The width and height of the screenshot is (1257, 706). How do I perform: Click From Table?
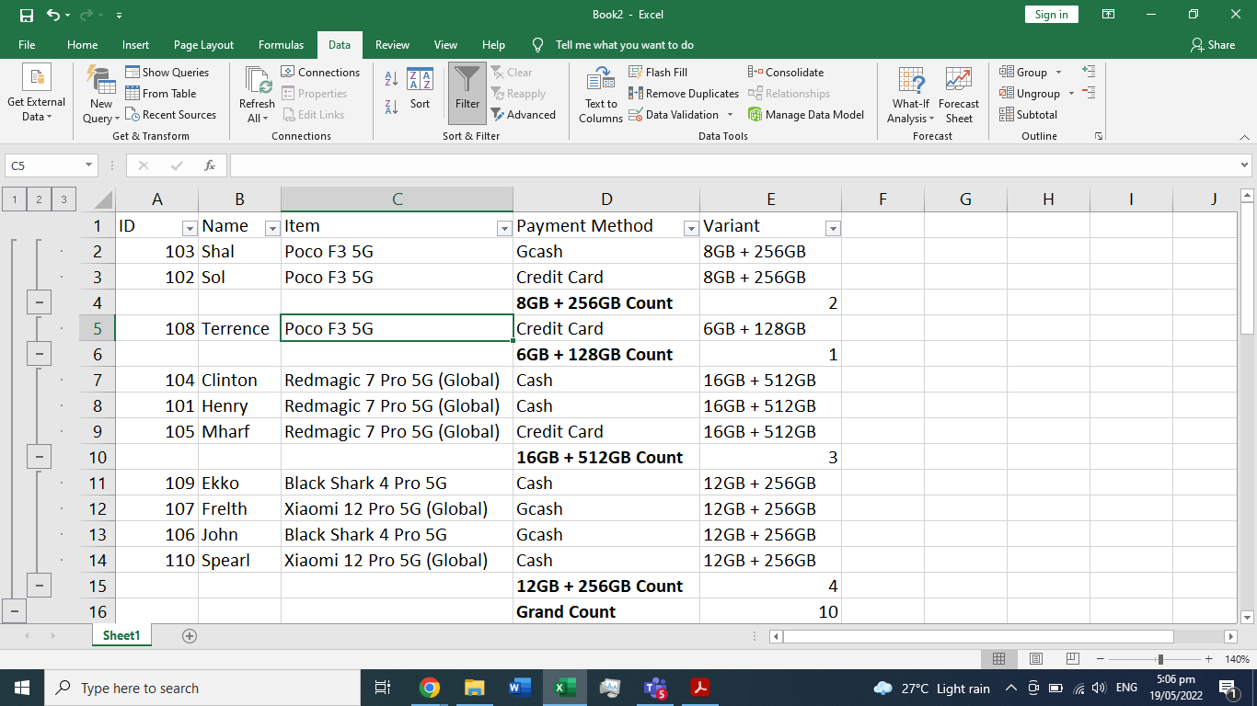161,93
